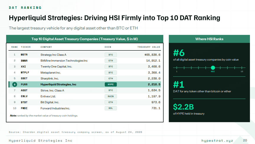Screen dimensions: 255x144
Task: Click the 3,408.6 treasury value
Action: click(154, 67)
